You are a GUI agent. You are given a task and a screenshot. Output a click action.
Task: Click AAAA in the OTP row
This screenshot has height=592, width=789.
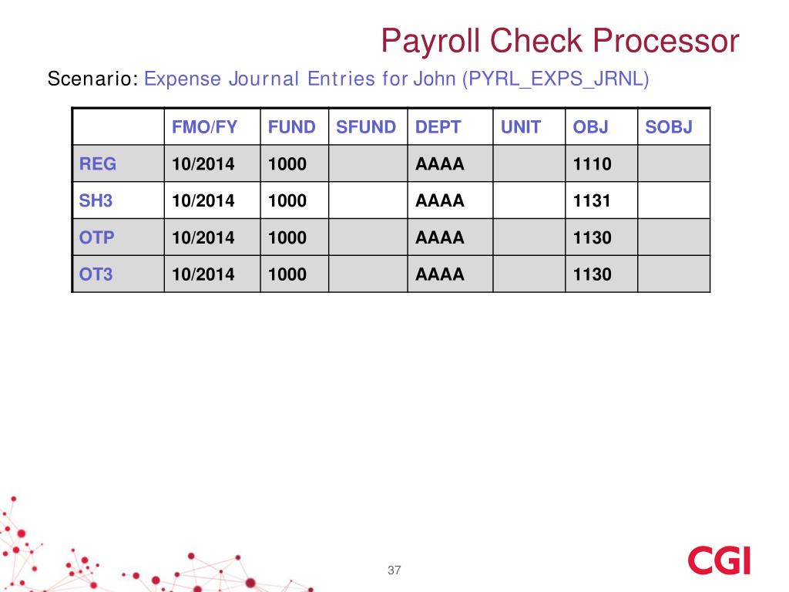(440, 237)
